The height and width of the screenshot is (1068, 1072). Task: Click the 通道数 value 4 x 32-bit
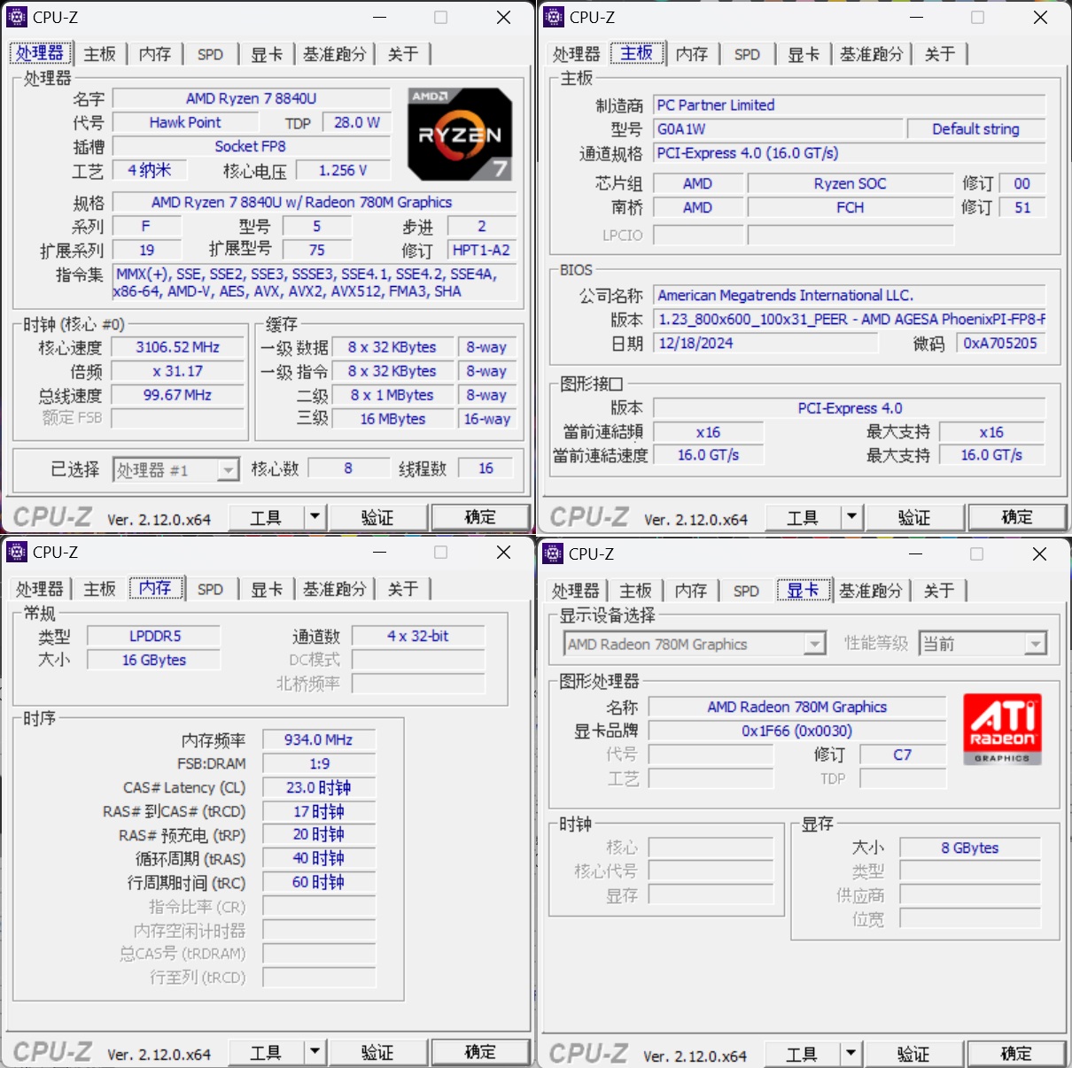[x=418, y=636]
